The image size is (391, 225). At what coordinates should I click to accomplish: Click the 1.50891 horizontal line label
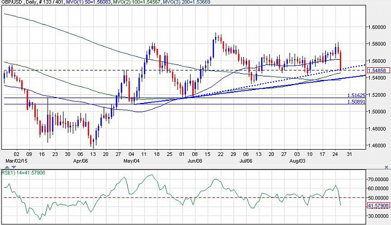pos(356,101)
